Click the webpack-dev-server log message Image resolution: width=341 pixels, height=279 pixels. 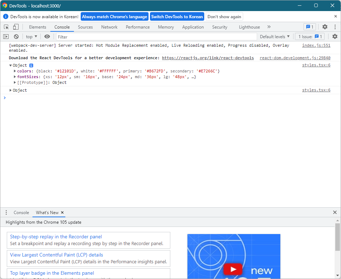[149, 48]
